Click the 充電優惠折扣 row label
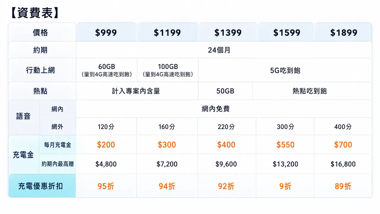Screen dimensions: 380x214 [x=42, y=186]
